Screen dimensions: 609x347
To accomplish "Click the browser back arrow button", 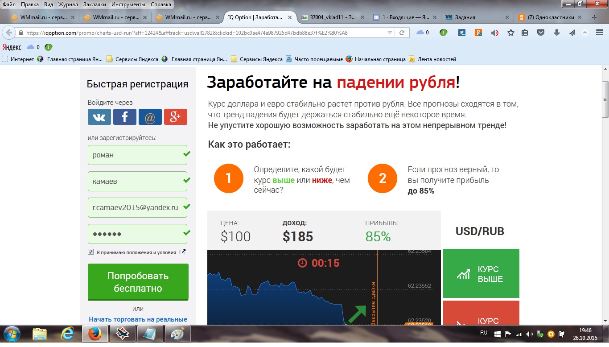I will [x=9, y=33].
